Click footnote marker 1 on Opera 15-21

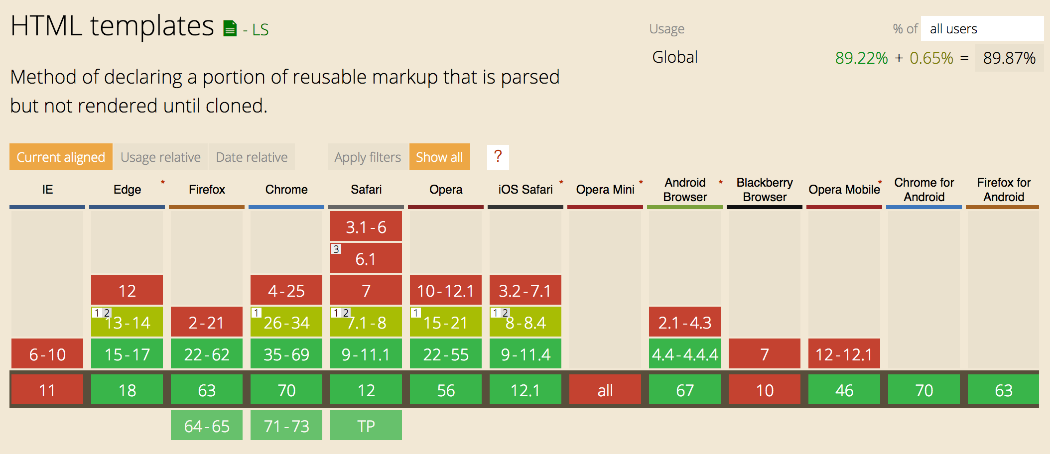pos(416,312)
